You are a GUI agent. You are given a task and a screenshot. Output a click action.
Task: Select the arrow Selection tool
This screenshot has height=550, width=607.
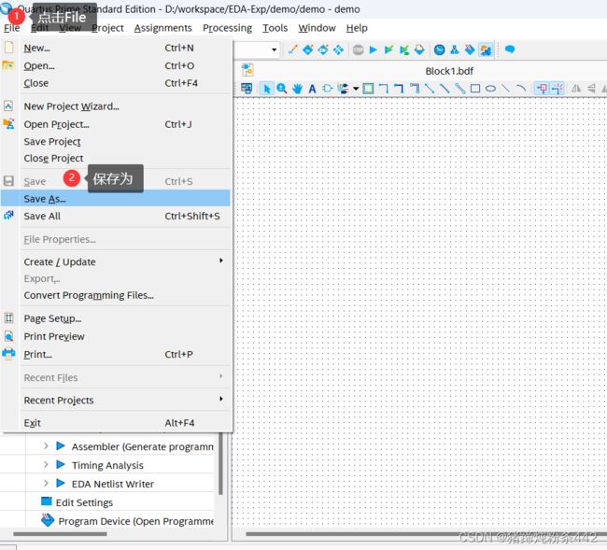(267, 89)
